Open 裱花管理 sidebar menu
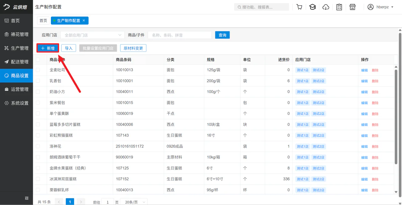402x205 pixels. pos(16,34)
